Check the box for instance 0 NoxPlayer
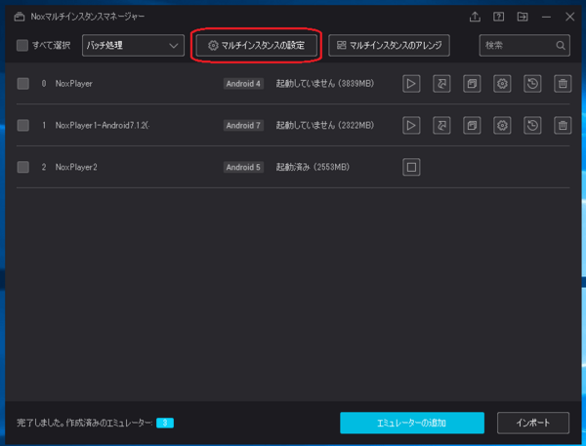This screenshot has height=446, width=586. point(23,84)
